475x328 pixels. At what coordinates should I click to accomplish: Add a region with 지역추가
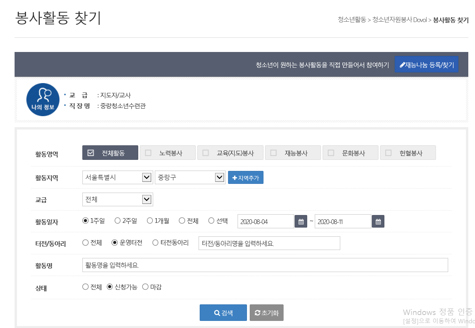pyautogui.click(x=245, y=178)
